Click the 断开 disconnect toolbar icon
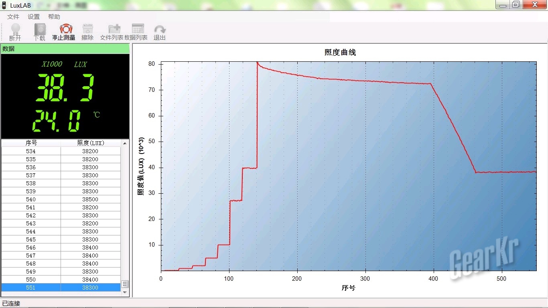The width and height of the screenshot is (548, 308). [x=15, y=30]
